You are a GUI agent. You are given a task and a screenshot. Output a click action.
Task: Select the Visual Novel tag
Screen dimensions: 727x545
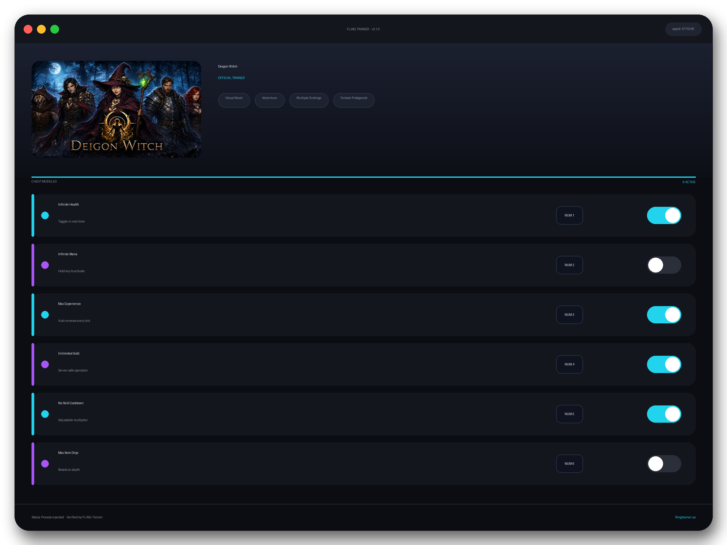click(x=234, y=100)
